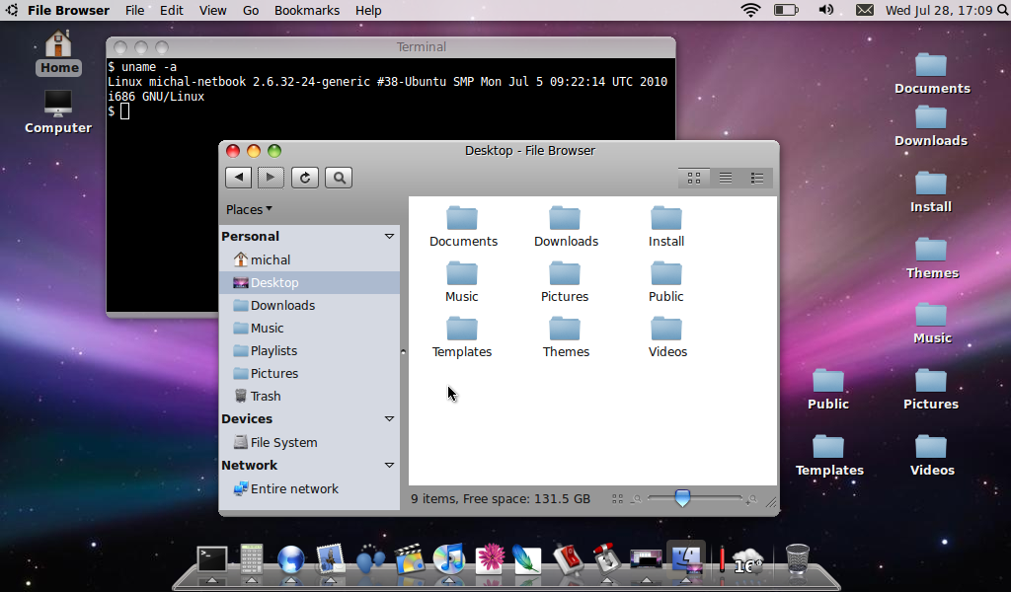Screen dimensions: 1011x592
Task: Open Playlists in the Places sidebar
Action: click(309, 350)
